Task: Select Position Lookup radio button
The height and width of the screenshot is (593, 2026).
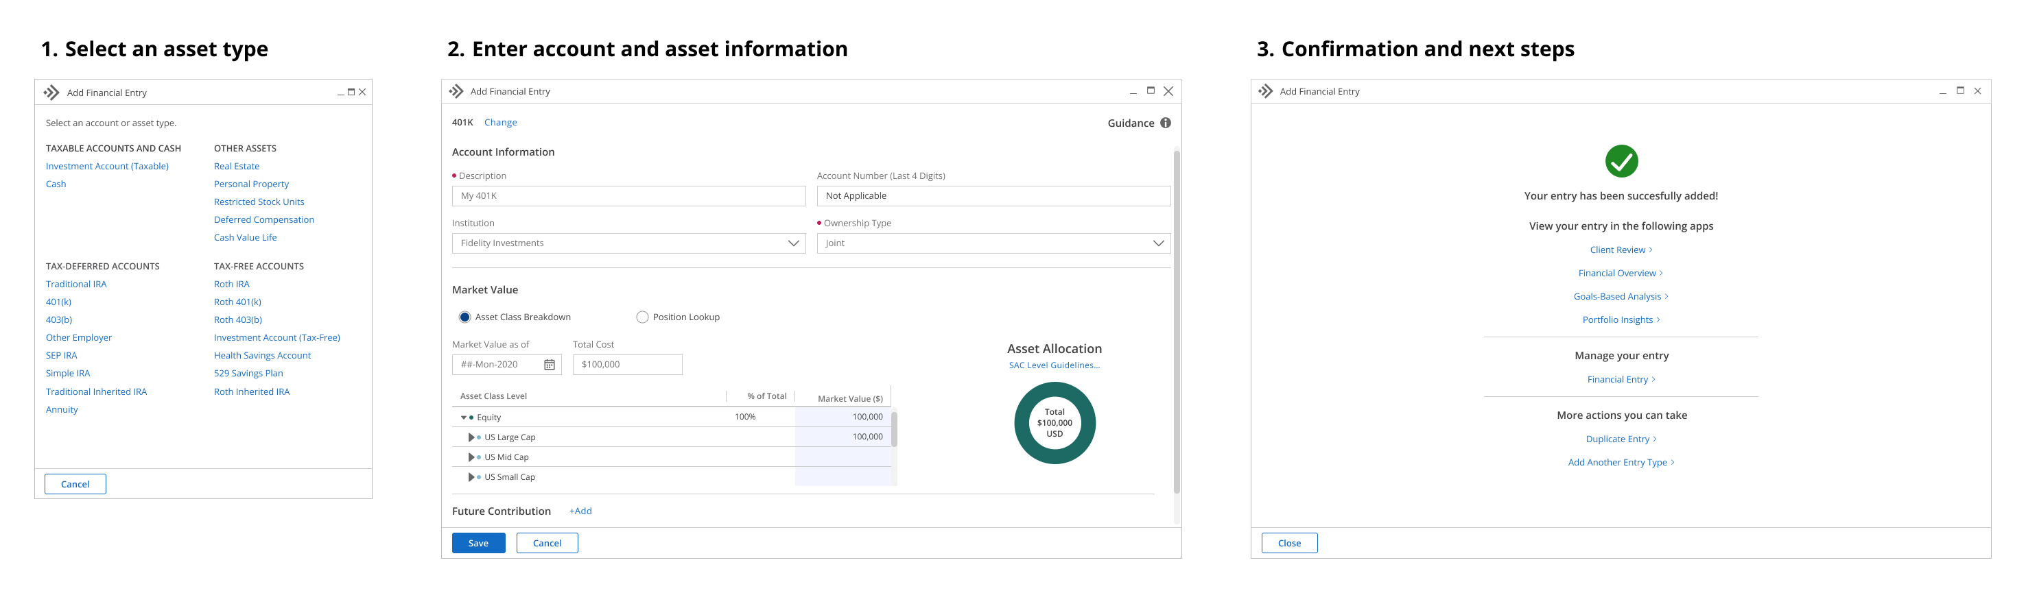Action: pyautogui.click(x=643, y=317)
